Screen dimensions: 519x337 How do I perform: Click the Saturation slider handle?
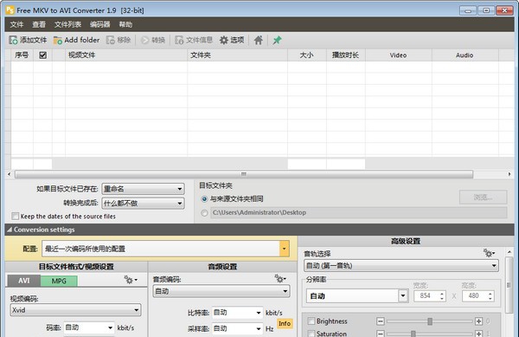click(413, 334)
